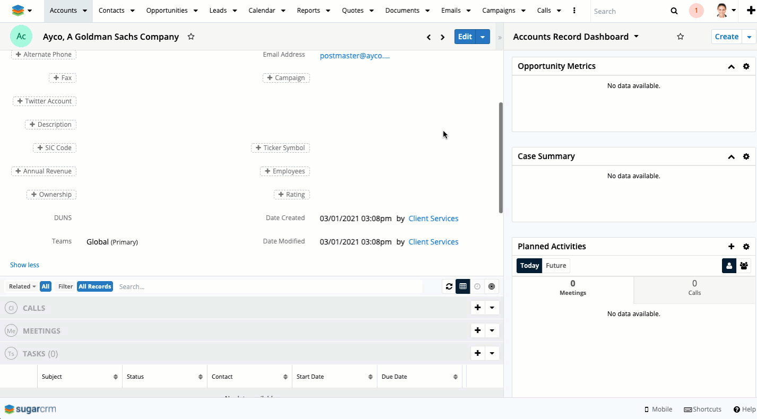The width and height of the screenshot is (757, 419).
Task: Open the Mobile link in footer
Action: pyautogui.click(x=658, y=409)
